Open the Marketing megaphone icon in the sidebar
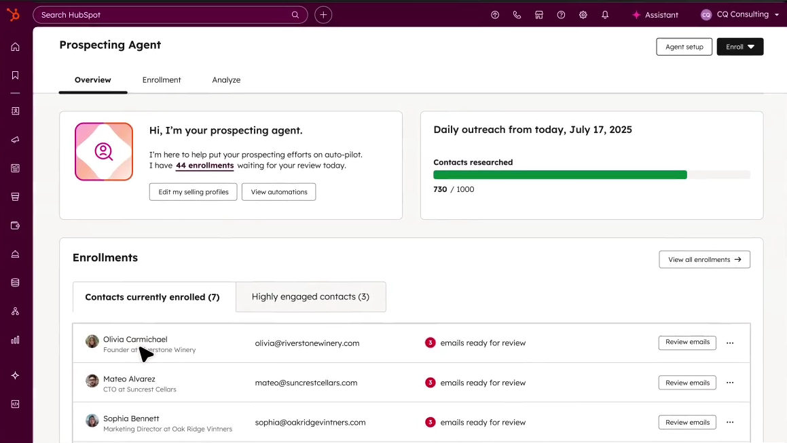 [15, 140]
